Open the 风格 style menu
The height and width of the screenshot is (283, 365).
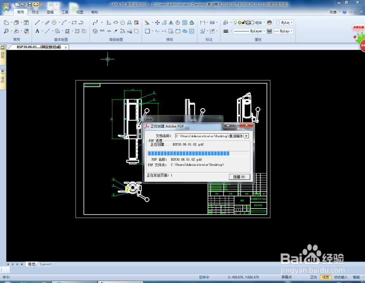pos(334,12)
